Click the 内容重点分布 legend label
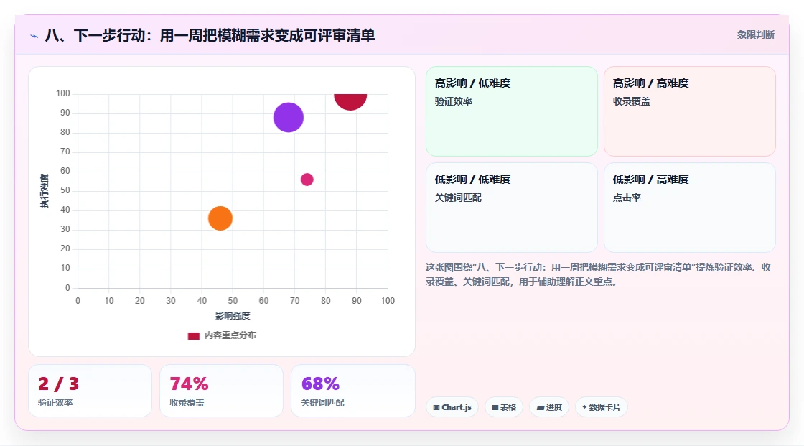Viewport: 804px width, 446px height. [x=230, y=335]
